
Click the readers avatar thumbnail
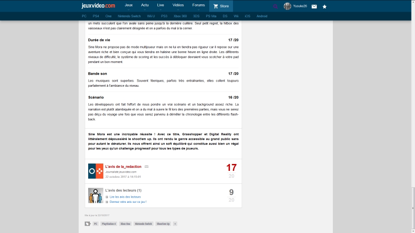tap(96, 195)
